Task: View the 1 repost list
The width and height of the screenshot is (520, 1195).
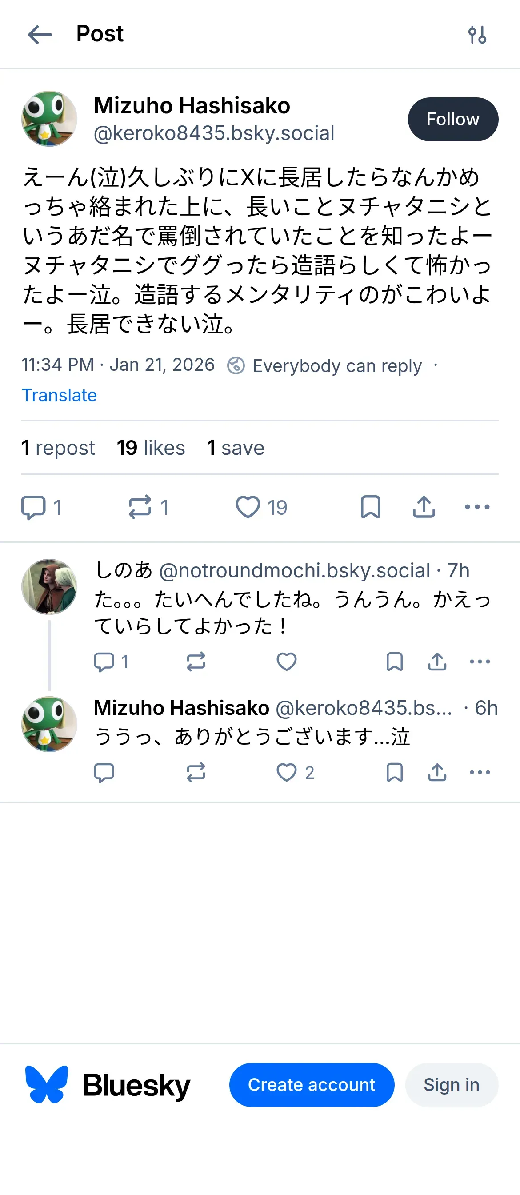Action: pyautogui.click(x=58, y=448)
